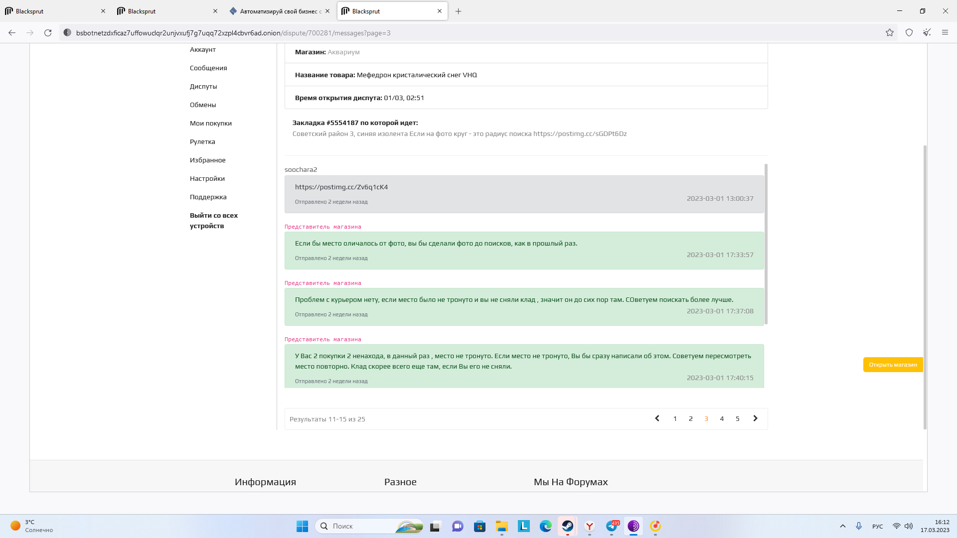
Task: Open a new browser tab
Action: point(459,11)
